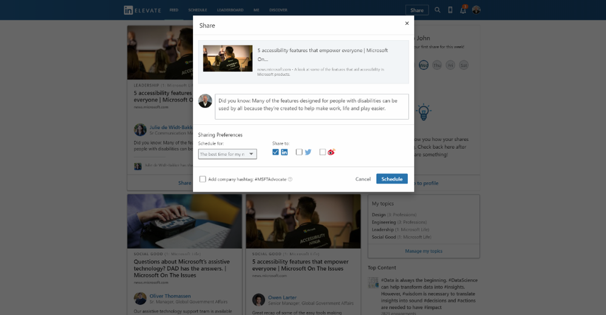Open the notifications bell icon
The width and height of the screenshot is (606, 315).
(463, 10)
